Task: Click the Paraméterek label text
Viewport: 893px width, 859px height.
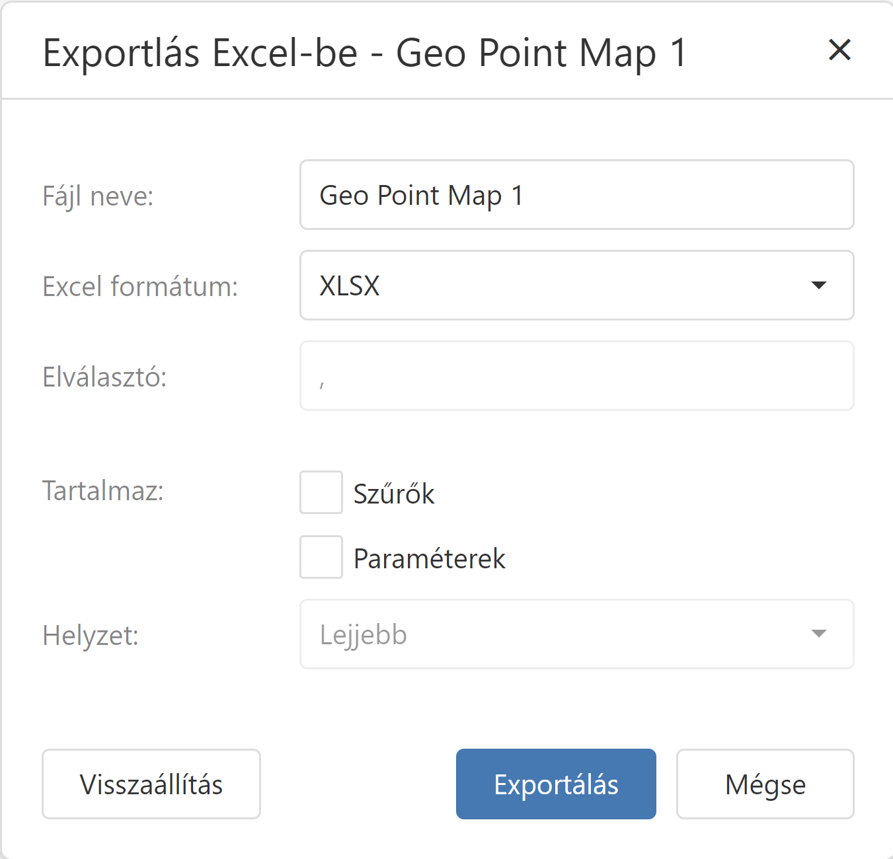Action: (x=429, y=559)
